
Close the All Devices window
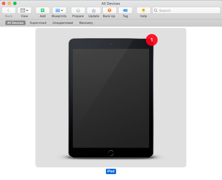[4, 3]
